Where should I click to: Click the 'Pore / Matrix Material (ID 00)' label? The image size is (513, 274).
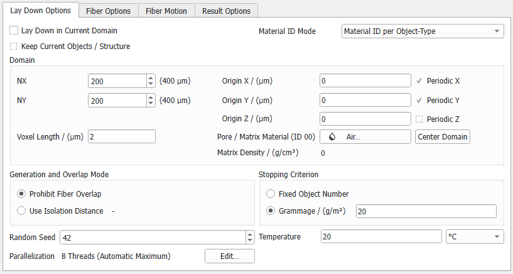pos(266,137)
